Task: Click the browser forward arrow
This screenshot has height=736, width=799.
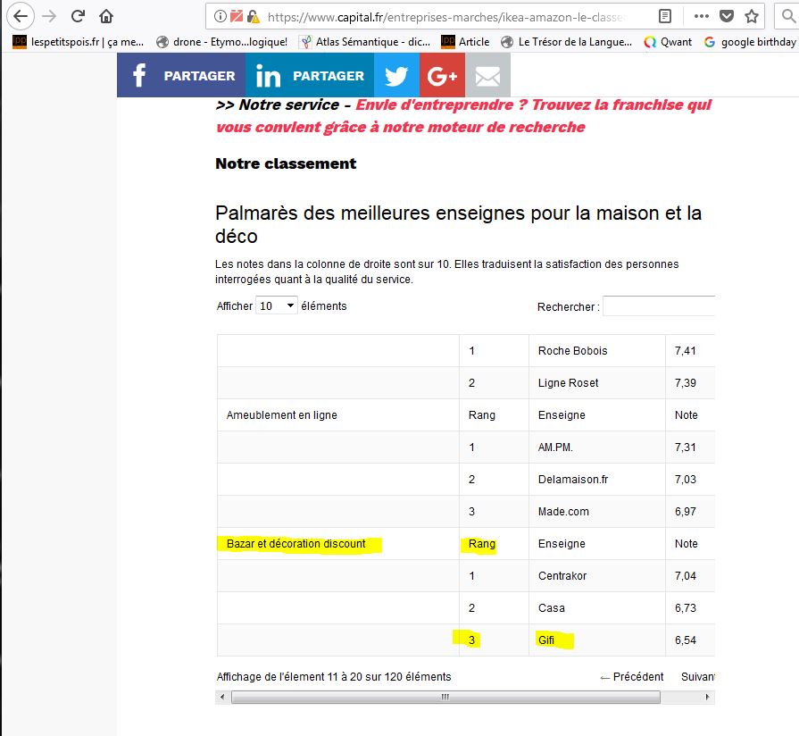Action: tap(49, 16)
